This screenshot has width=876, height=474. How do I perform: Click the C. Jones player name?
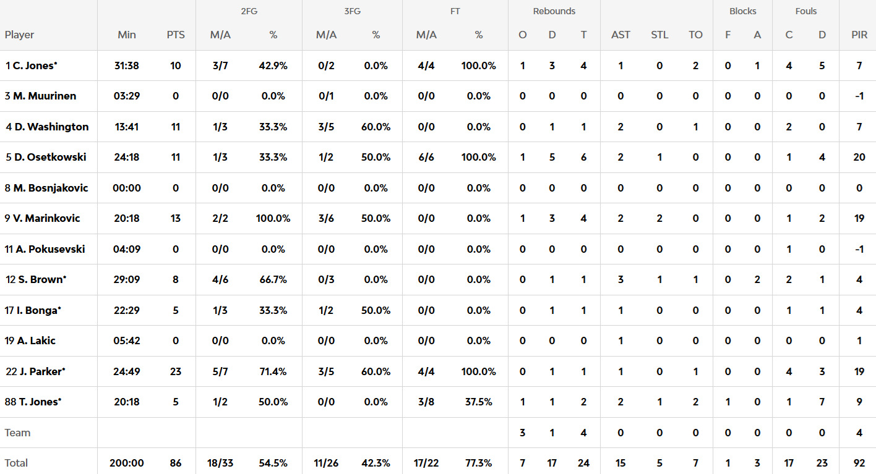point(35,66)
